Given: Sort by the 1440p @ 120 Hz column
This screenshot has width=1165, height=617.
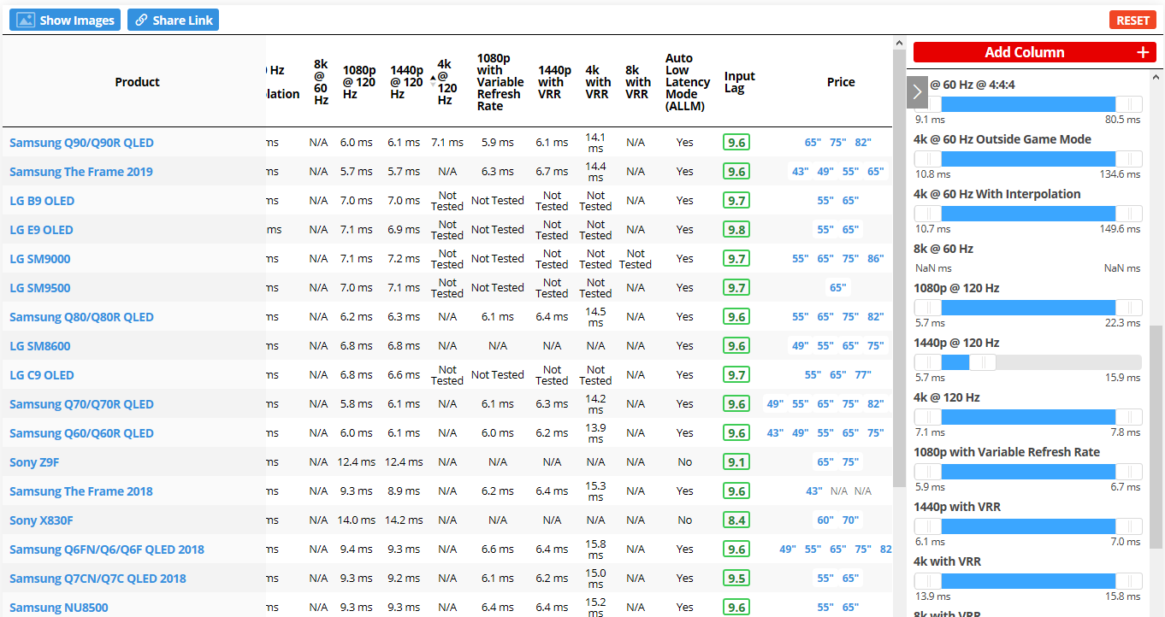Looking at the screenshot, I should (x=406, y=82).
